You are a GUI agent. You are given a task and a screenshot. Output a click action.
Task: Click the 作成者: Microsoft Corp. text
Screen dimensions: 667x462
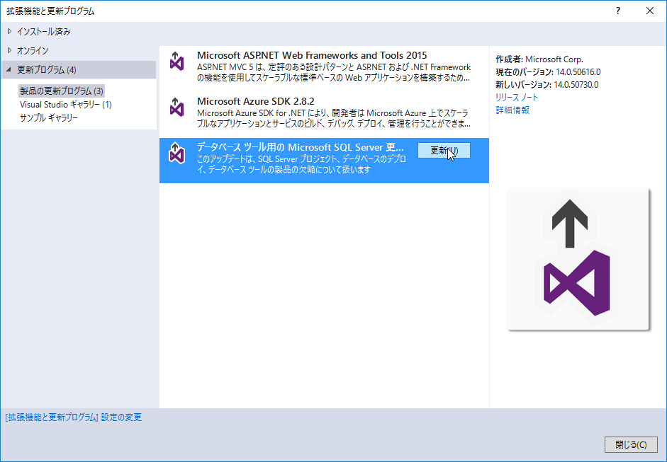coord(539,59)
